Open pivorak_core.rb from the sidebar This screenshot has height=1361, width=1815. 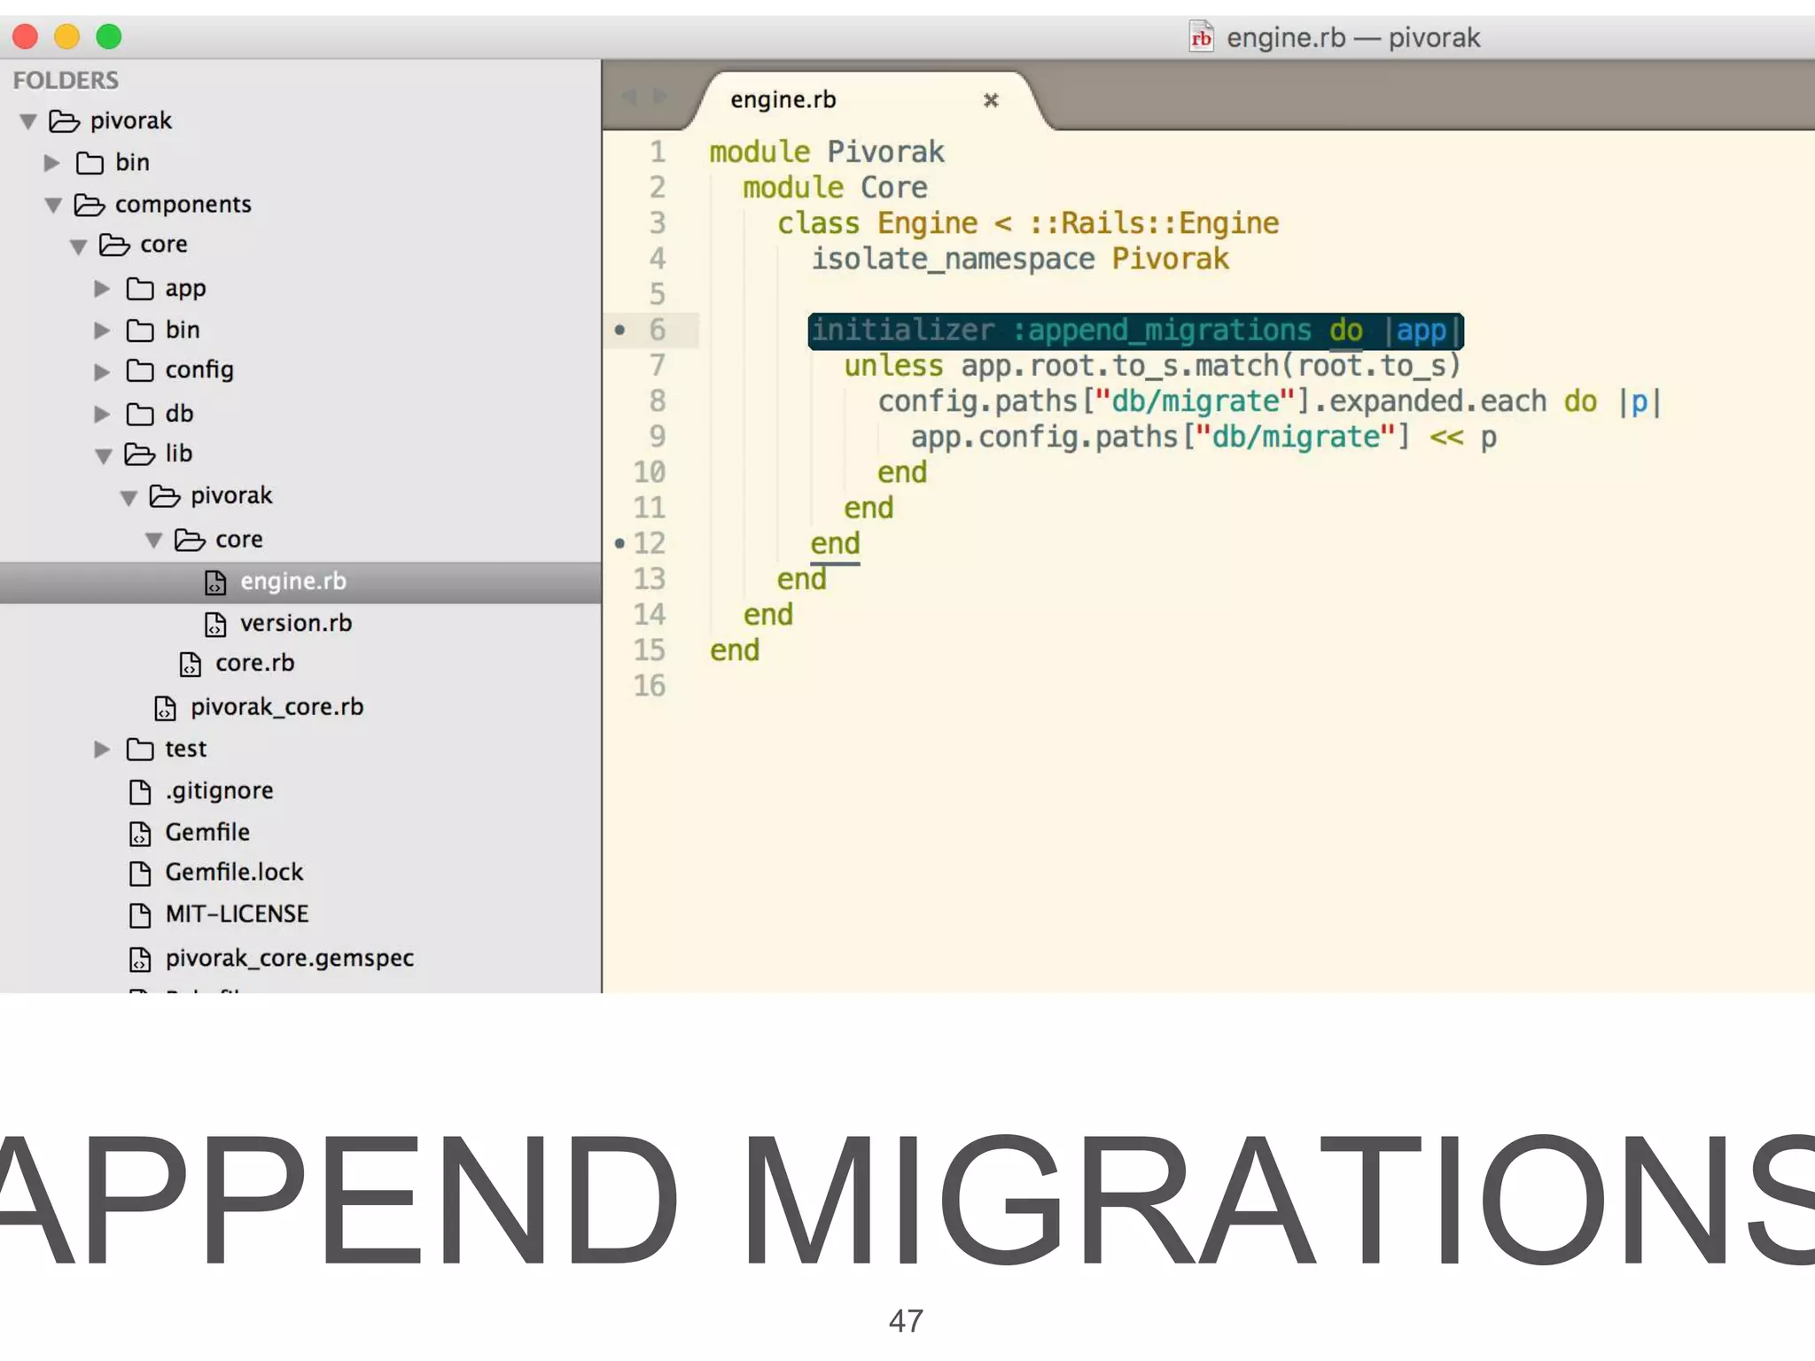click(x=277, y=707)
